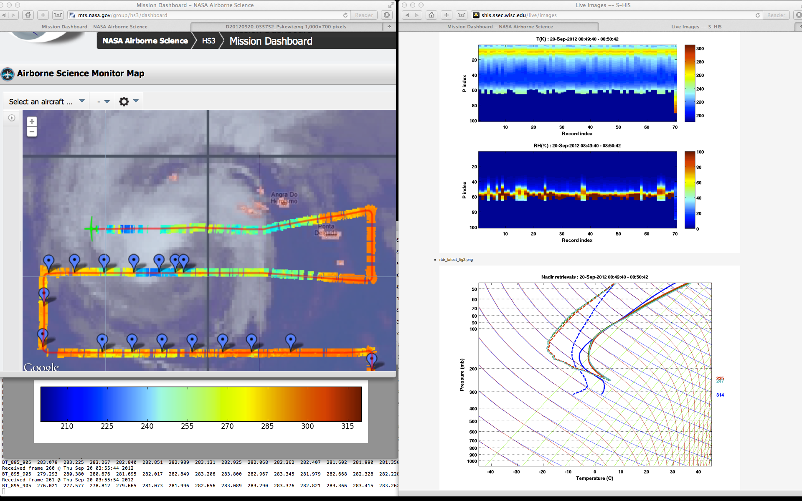
Task: Click the Reader button in left browser
Action: click(364, 15)
